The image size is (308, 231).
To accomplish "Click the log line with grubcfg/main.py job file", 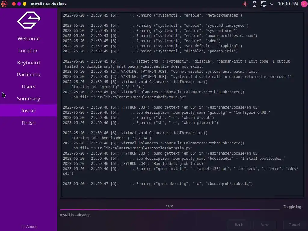I will 129,97.
